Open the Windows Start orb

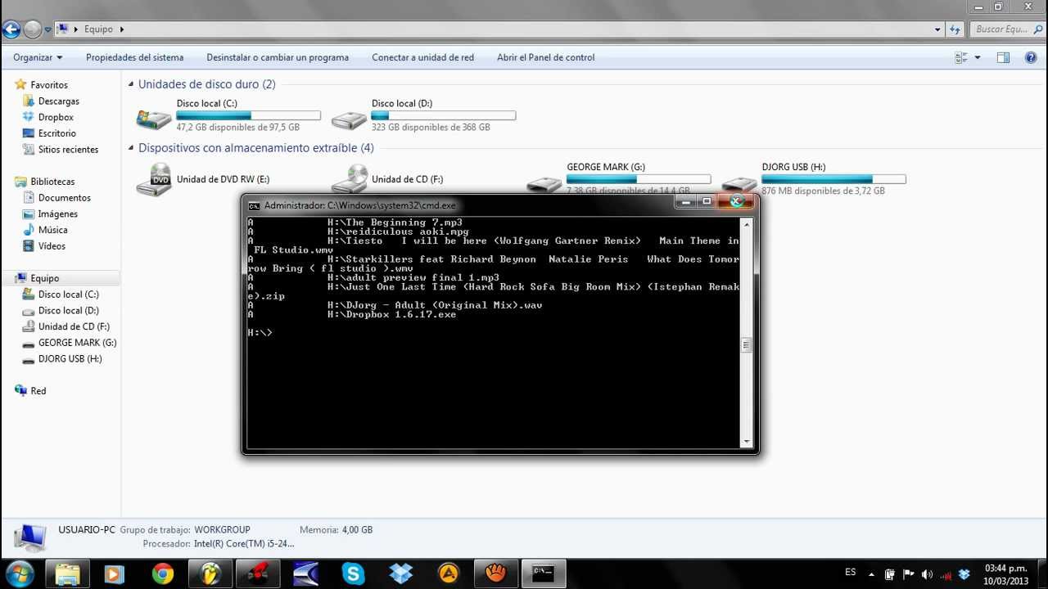coord(19,573)
